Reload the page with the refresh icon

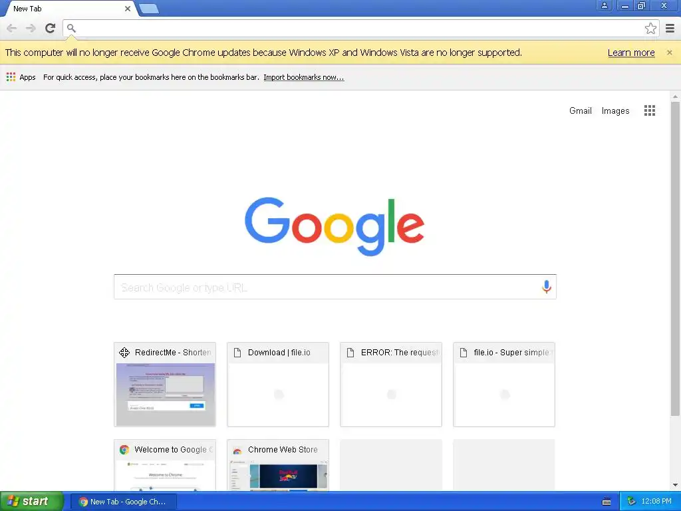50,28
